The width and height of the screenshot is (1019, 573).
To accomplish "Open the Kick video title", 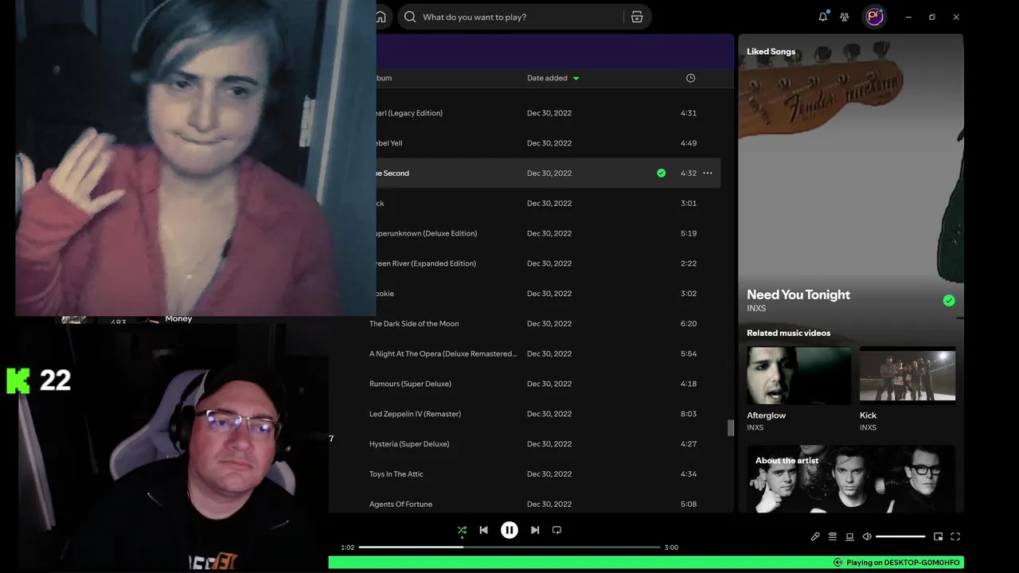I will point(868,415).
